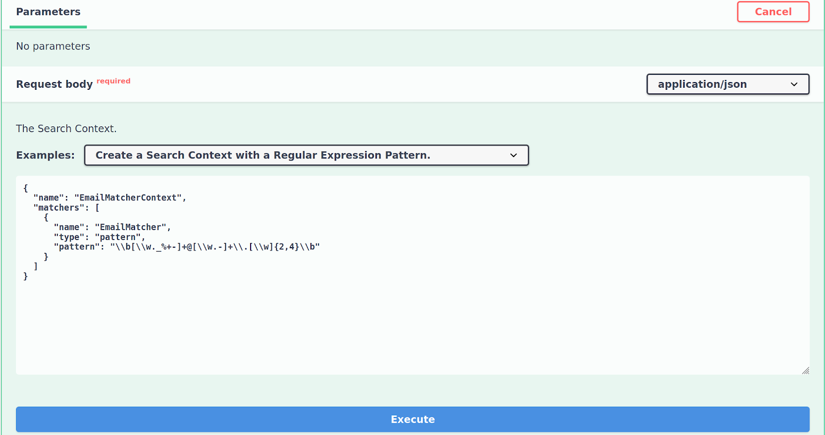Image resolution: width=825 pixels, height=435 pixels.
Task: Click the chevron arrow in the Examples dropdown
Action: pos(514,155)
